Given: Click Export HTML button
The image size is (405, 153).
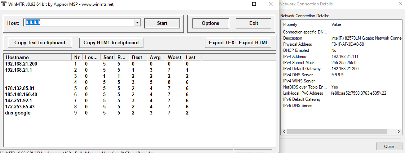Looking at the screenshot, I should (254, 42).
